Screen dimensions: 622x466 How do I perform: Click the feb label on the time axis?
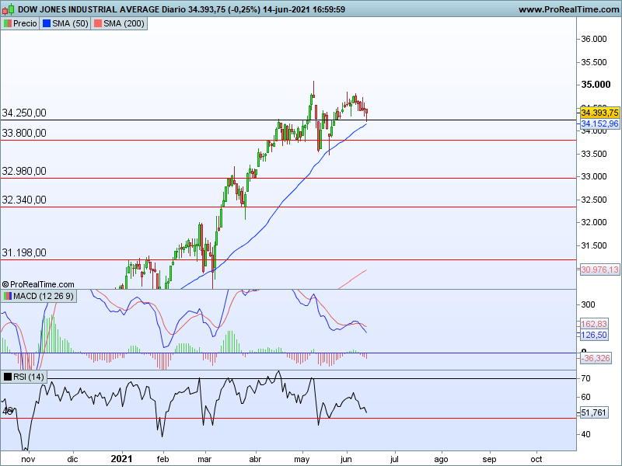click(x=162, y=459)
